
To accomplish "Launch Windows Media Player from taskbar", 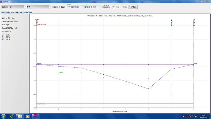I will (x=28, y=116).
